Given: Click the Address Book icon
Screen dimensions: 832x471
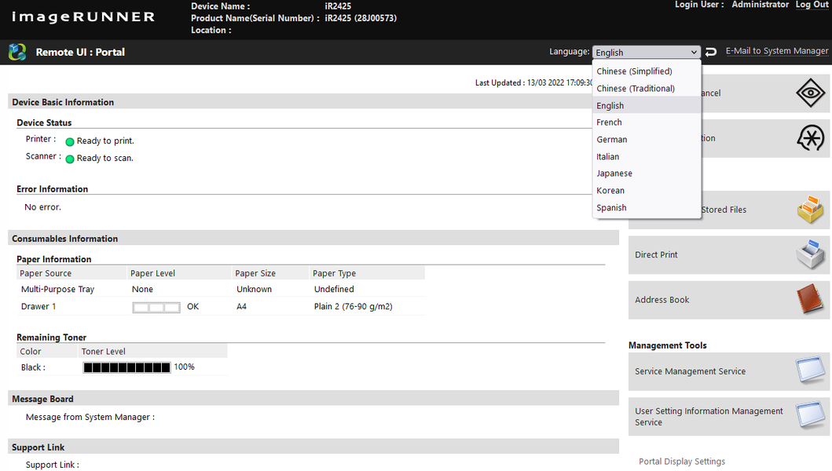Looking at the screenshot, I should [x=810, y=300].
